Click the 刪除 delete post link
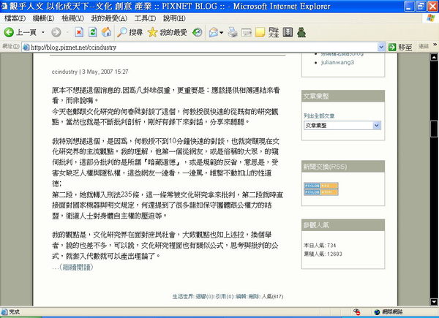The height and width of the screenshot is (318, 439). (254, 297)
